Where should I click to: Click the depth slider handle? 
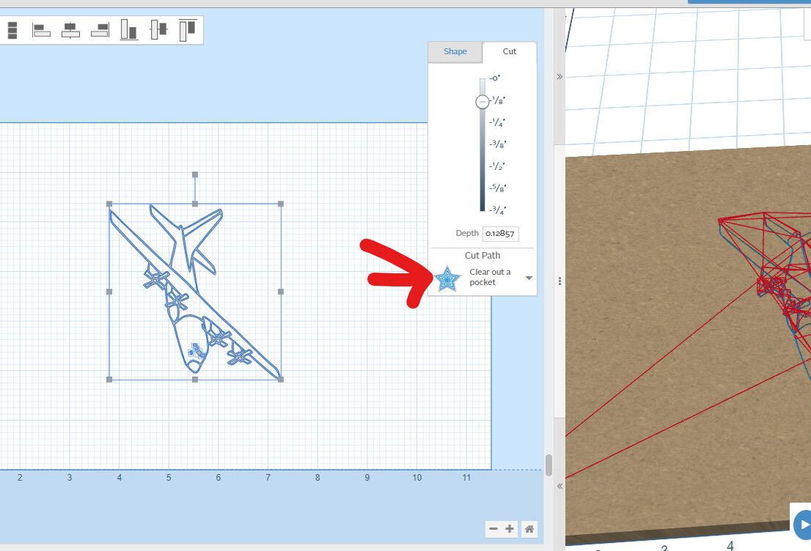(x=482, y=102)
